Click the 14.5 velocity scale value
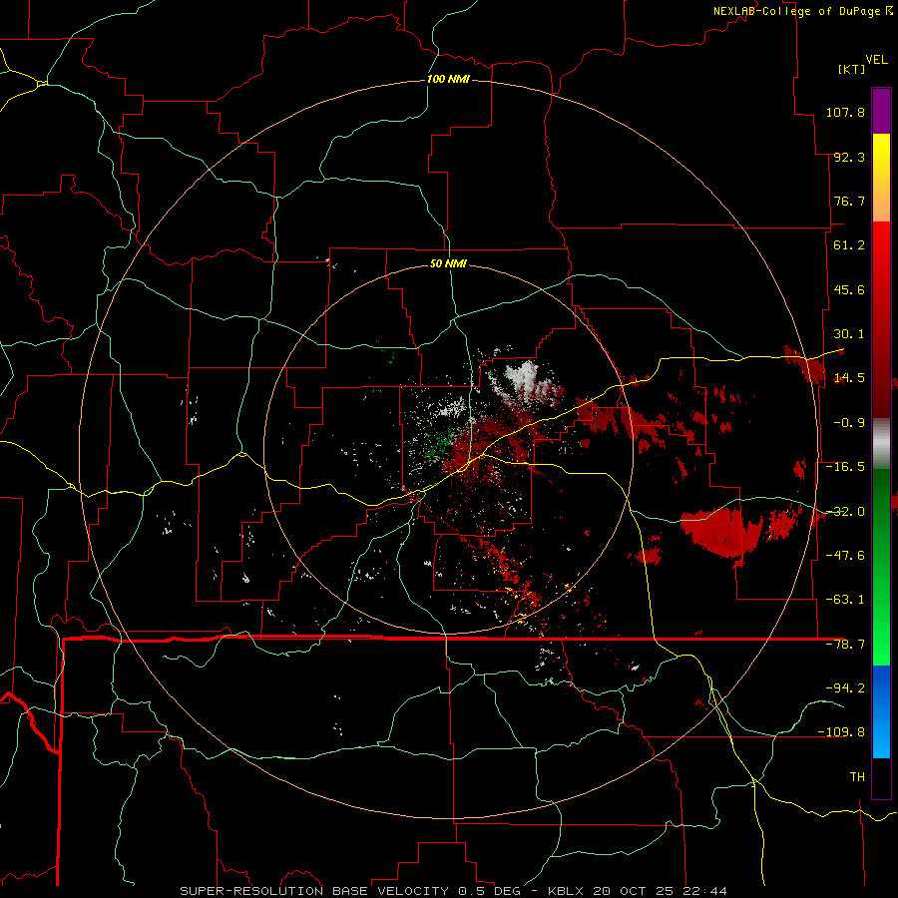Image resolution: width=898 pixels, height=898 pixels. (x=849, y=378)
